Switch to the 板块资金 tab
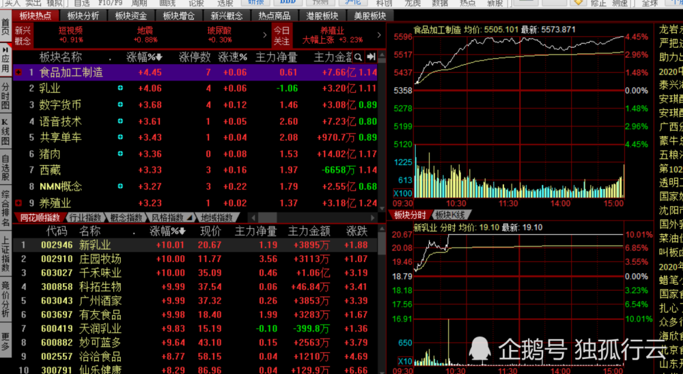Screen dimensions: 683x374 pos(130,15)
